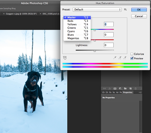Click the link layers icon

(104, 88)
